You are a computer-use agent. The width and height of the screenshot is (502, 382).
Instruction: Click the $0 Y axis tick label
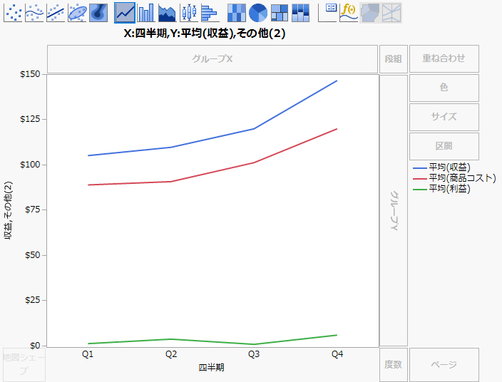tap(35, 346)
